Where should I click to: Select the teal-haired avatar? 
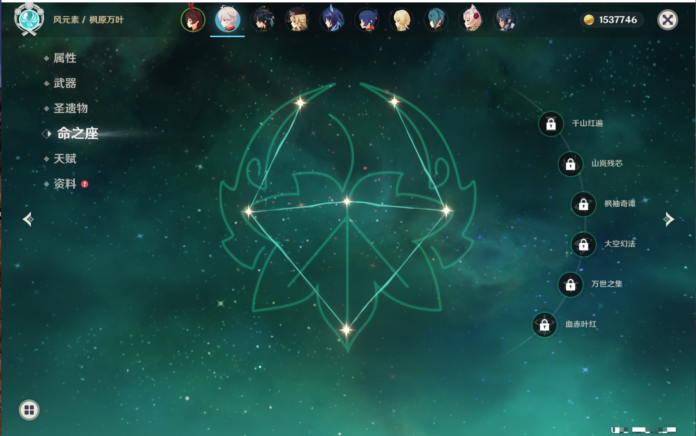436,20
